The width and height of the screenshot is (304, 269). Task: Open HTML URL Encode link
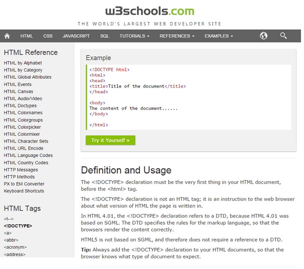(x=23, y=148)
